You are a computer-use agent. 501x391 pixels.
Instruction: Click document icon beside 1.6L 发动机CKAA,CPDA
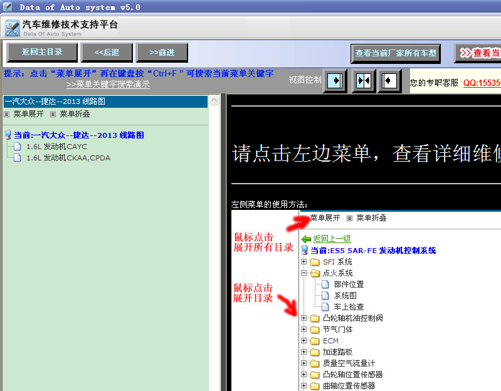(x=18, y=158)
